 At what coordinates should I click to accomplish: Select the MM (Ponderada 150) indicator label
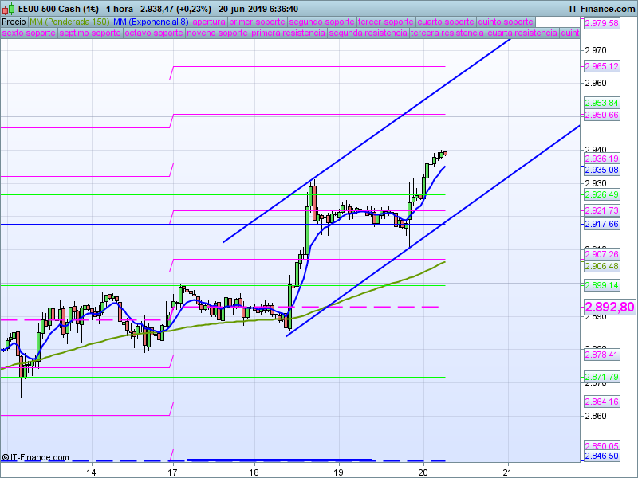[69, 22]
